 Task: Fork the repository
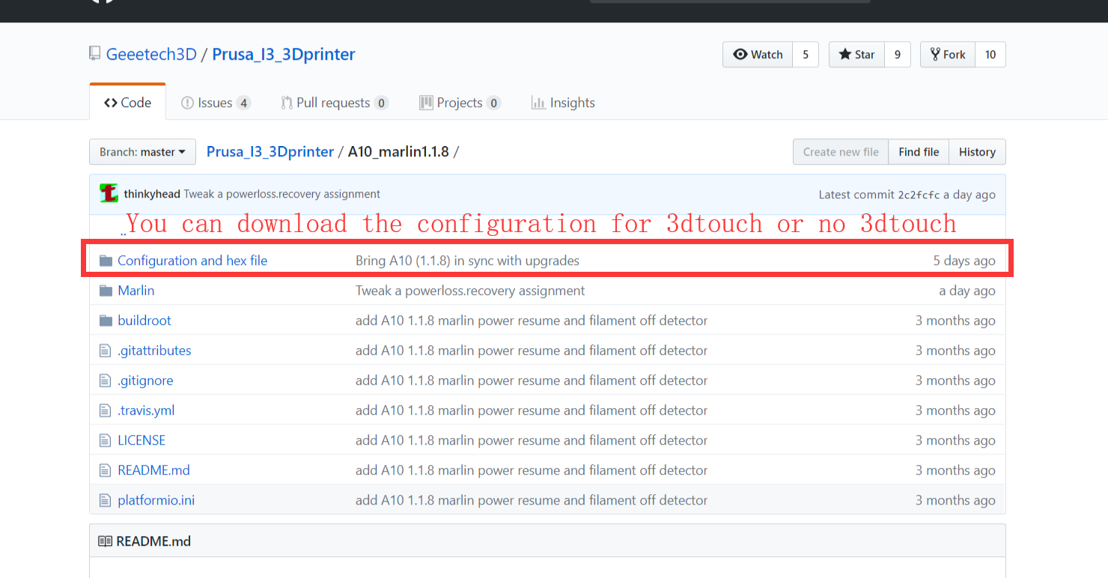[948, 55]
